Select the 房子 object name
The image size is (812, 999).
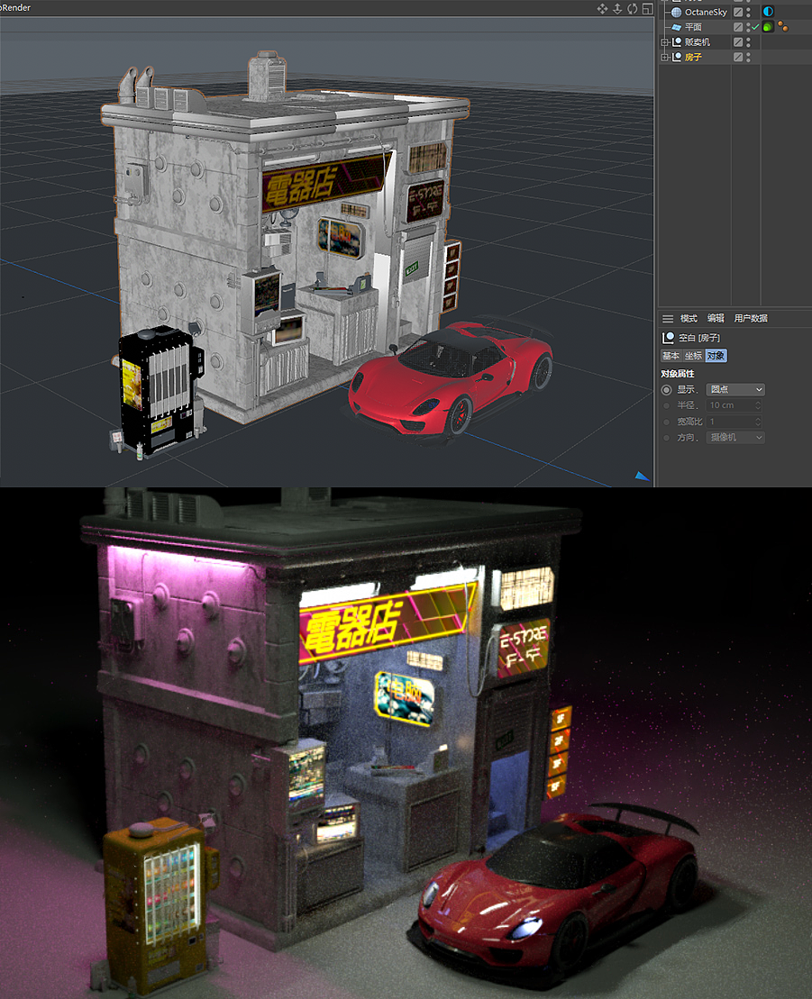[x=693, y=58]
